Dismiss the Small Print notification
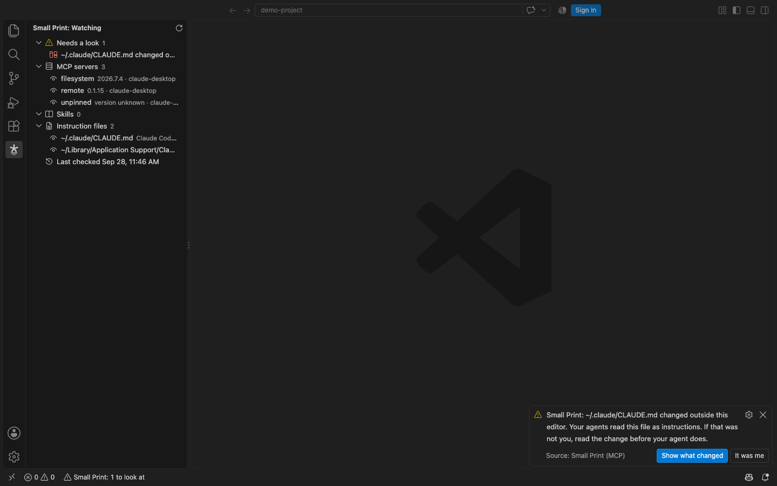This screenshot has height=486, width=777. 763,415
